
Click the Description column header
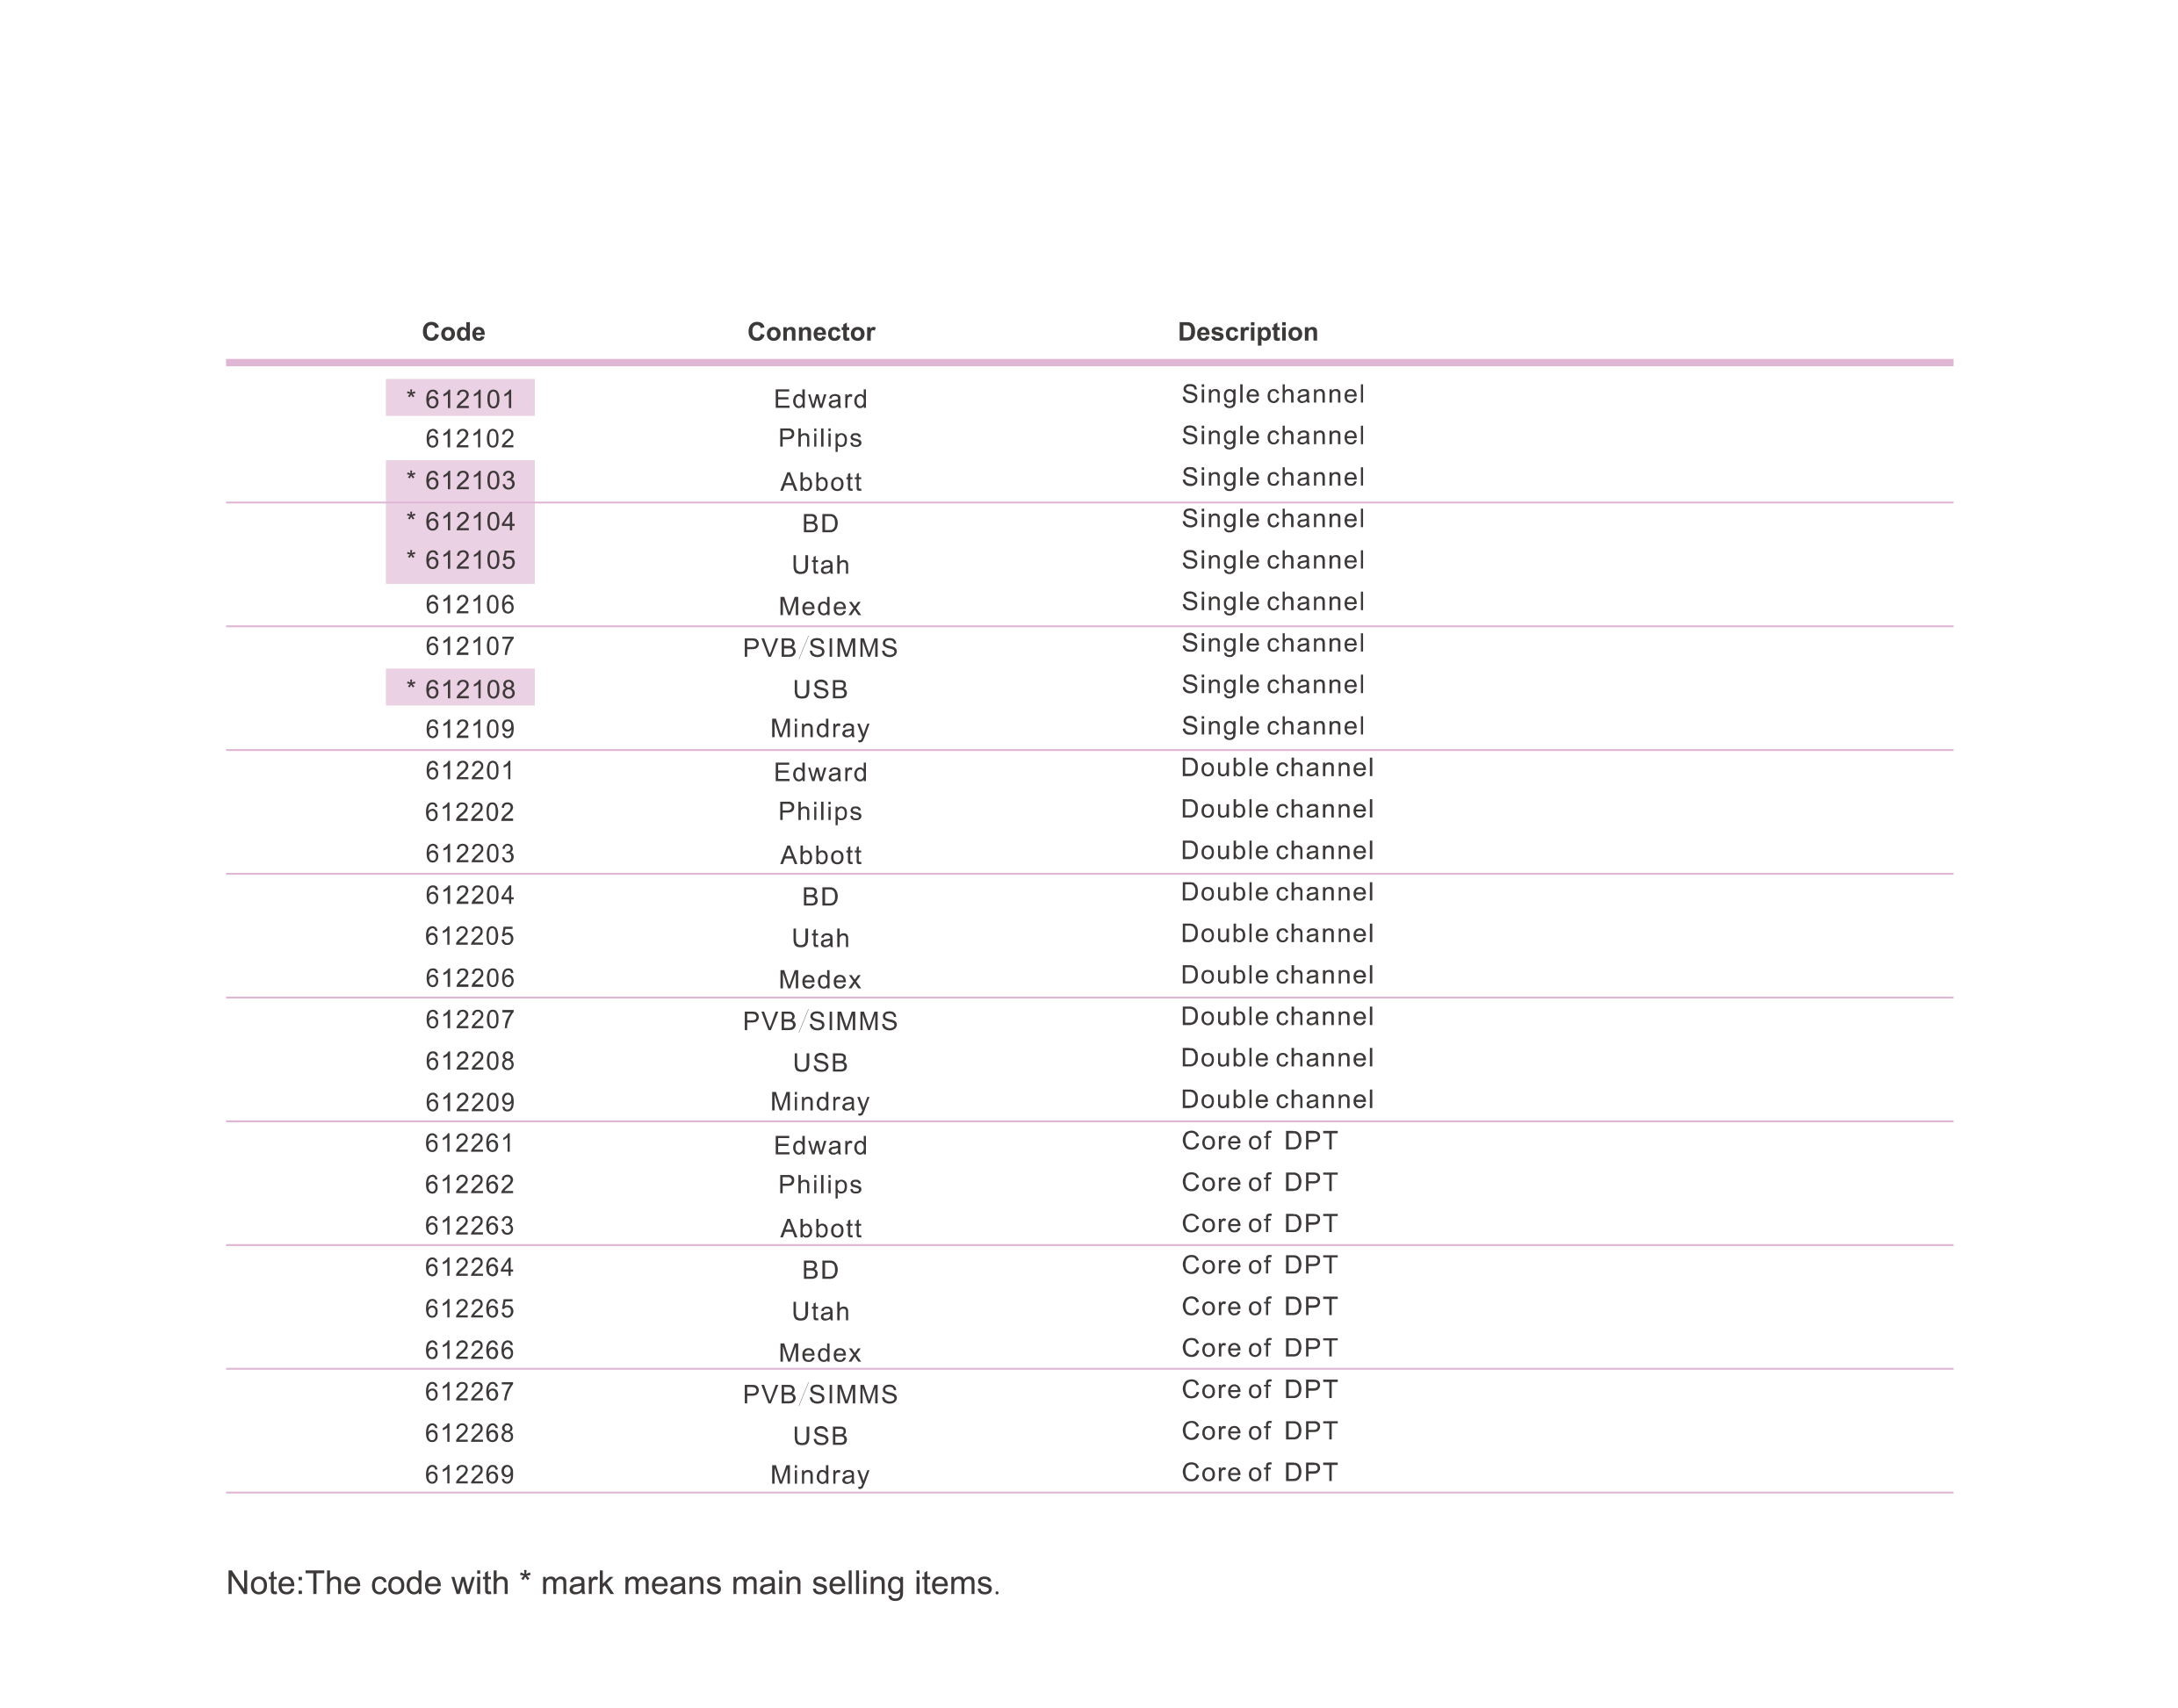1247,332
